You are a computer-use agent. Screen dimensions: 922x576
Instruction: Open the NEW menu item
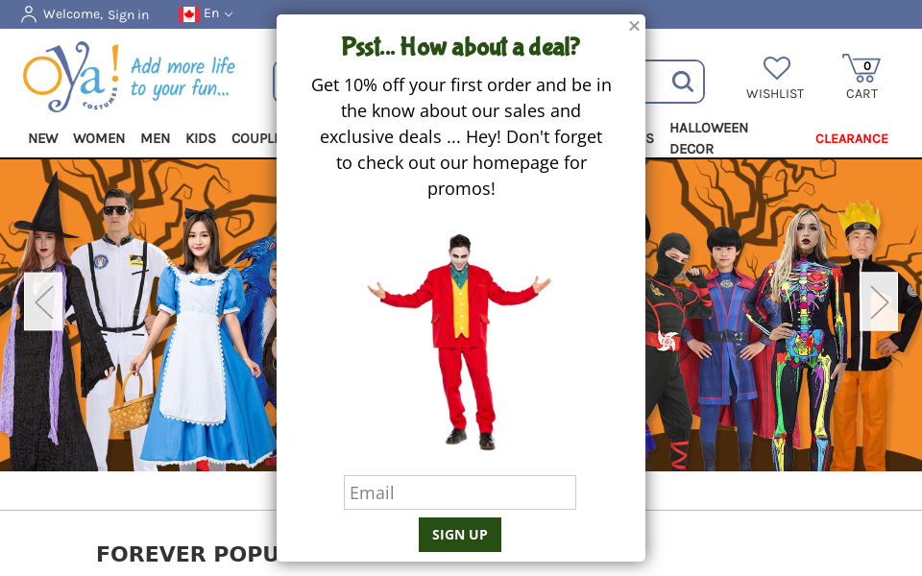click(x=43, y=138)
